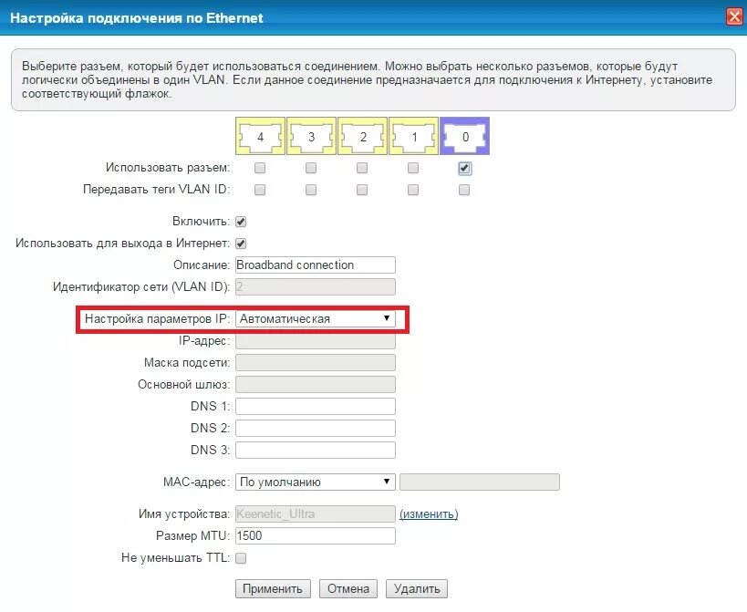Click the VLAN ID field
Image resolution: width=747 pixels, height=612 pixels.
pyautogui.click(x=316, y=286)
